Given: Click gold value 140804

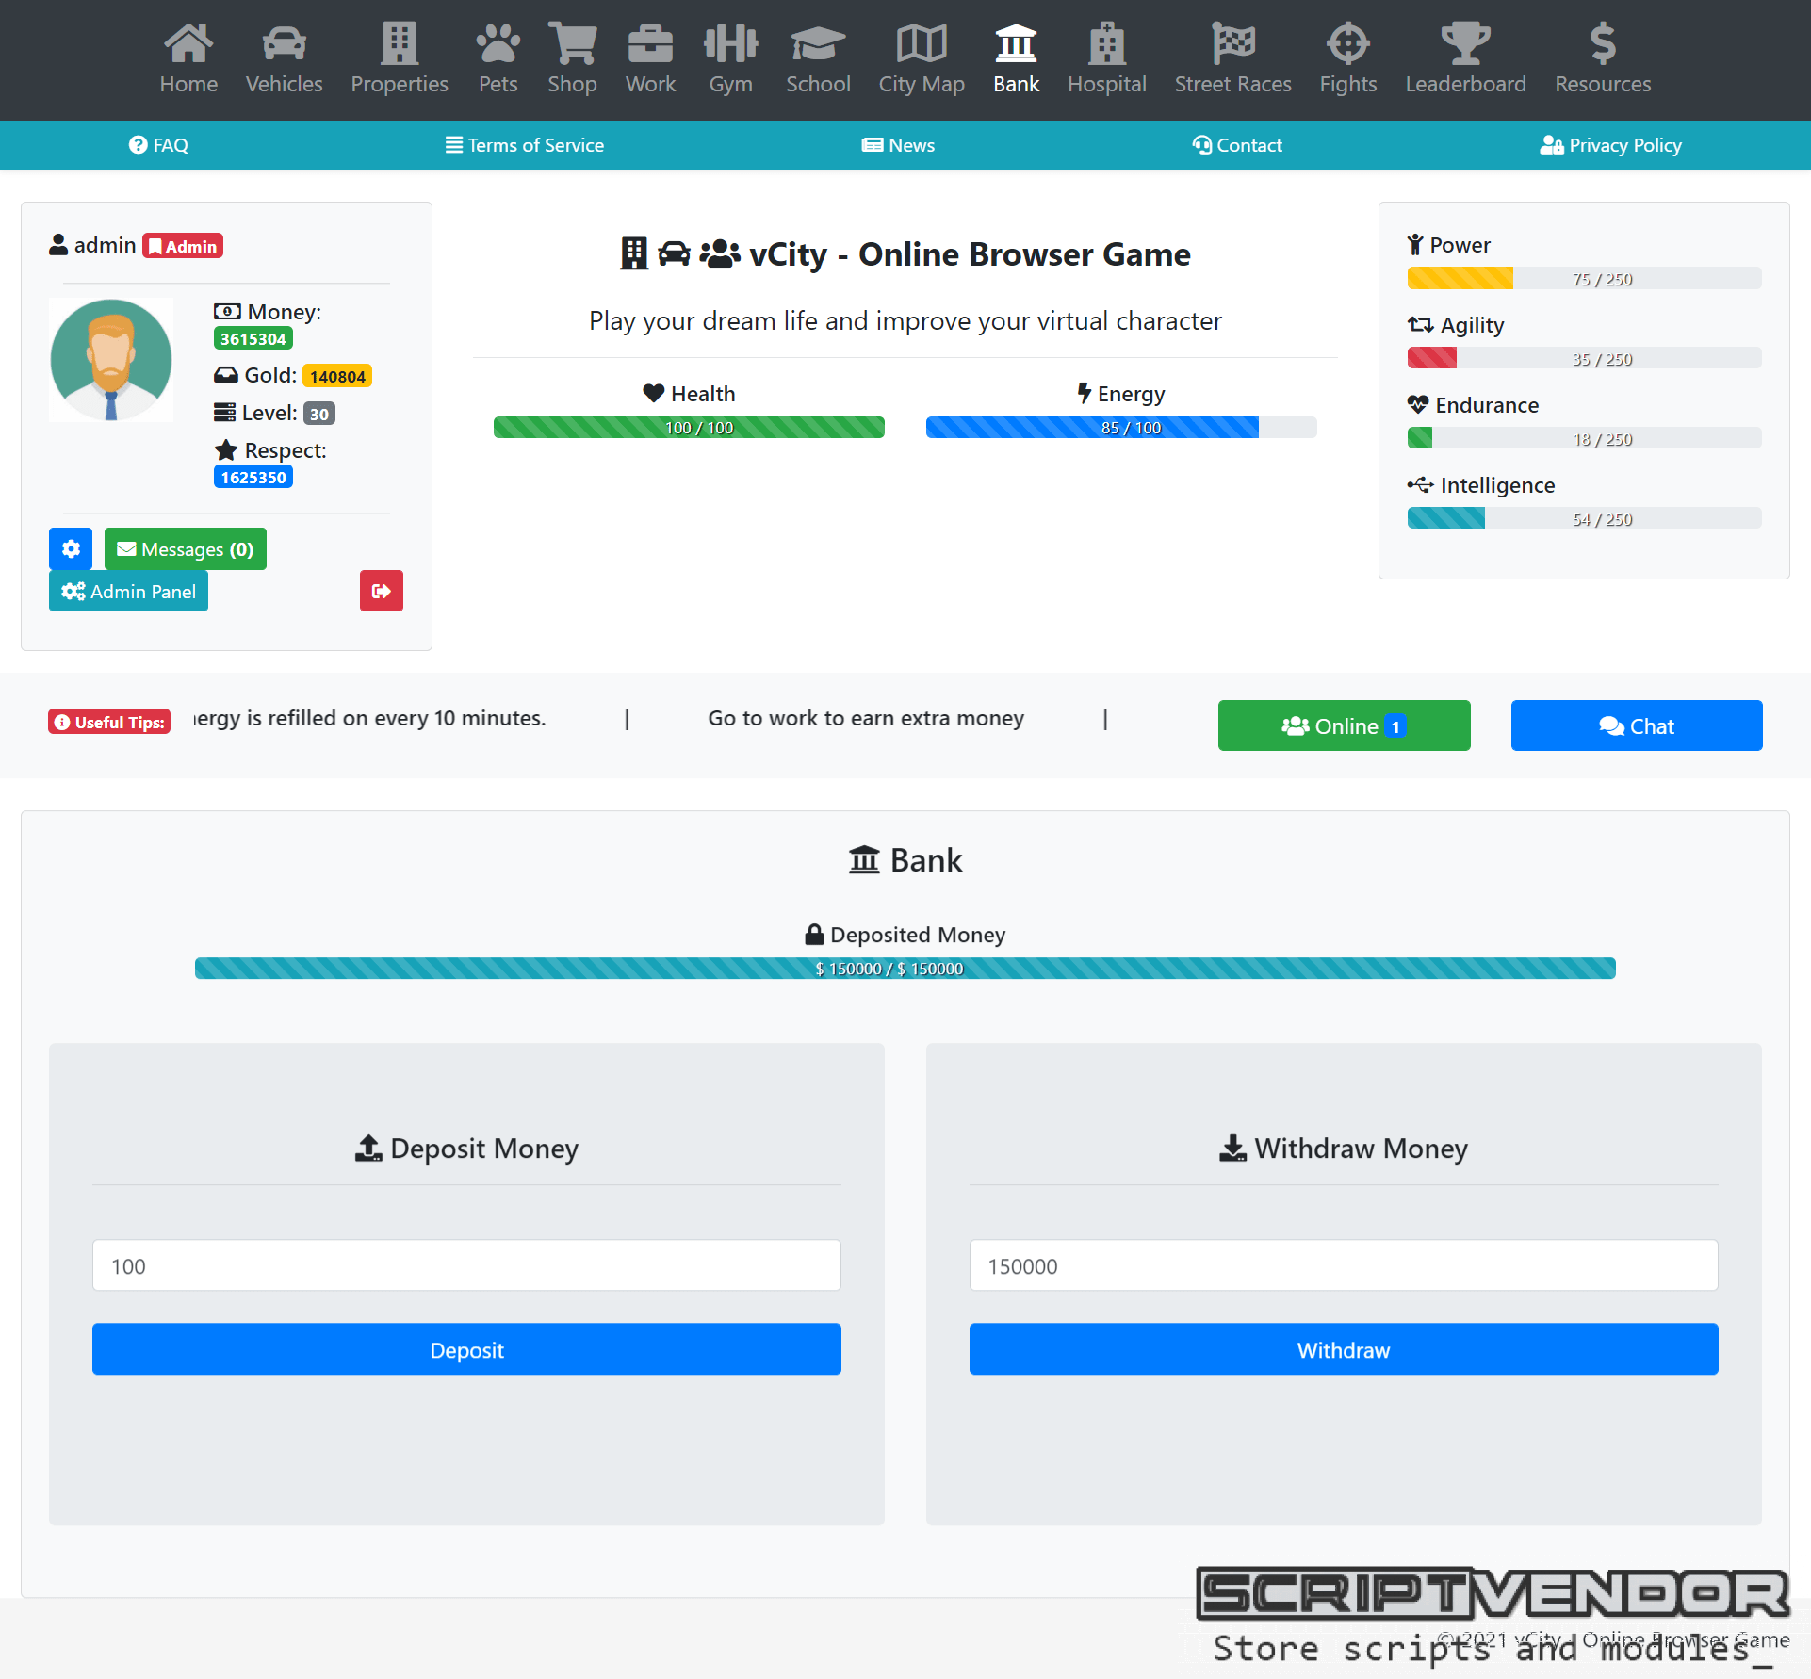Looking at the screenshot, I should tap(337, 376).
